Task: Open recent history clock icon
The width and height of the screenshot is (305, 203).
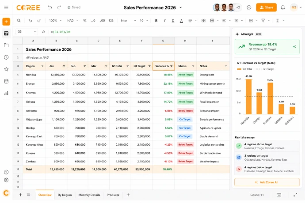Action: pos(6,57)
